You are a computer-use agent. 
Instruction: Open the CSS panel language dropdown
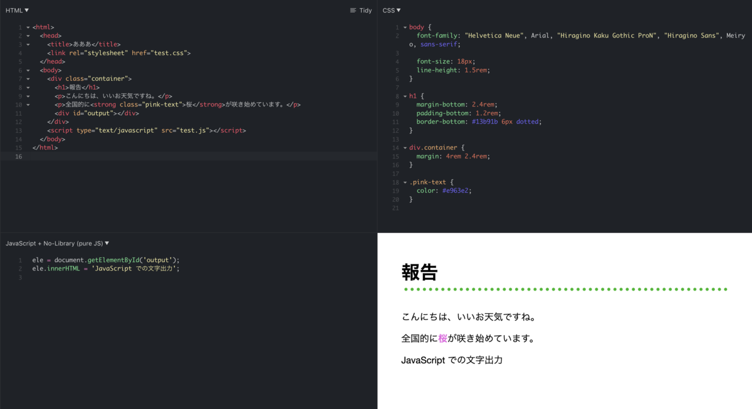(392, 10)
